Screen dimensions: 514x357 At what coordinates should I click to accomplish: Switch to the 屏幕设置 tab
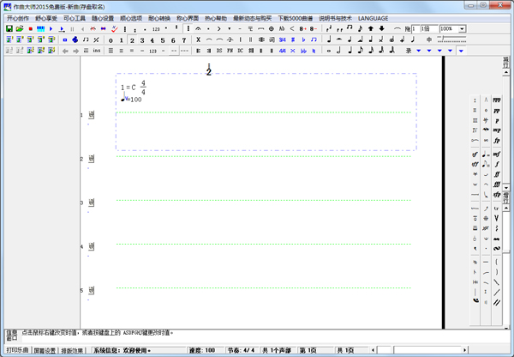pos(45,351)
